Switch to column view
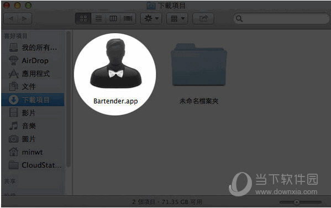331x208 pixels. click(113, 19)
